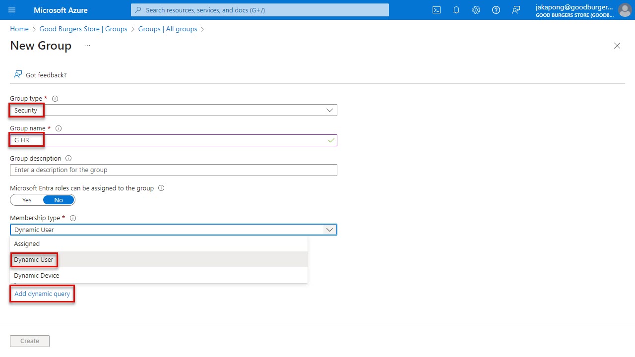Click the Group description input field
The width and height of the screenshot is (635, 357).
click(173, 170)
